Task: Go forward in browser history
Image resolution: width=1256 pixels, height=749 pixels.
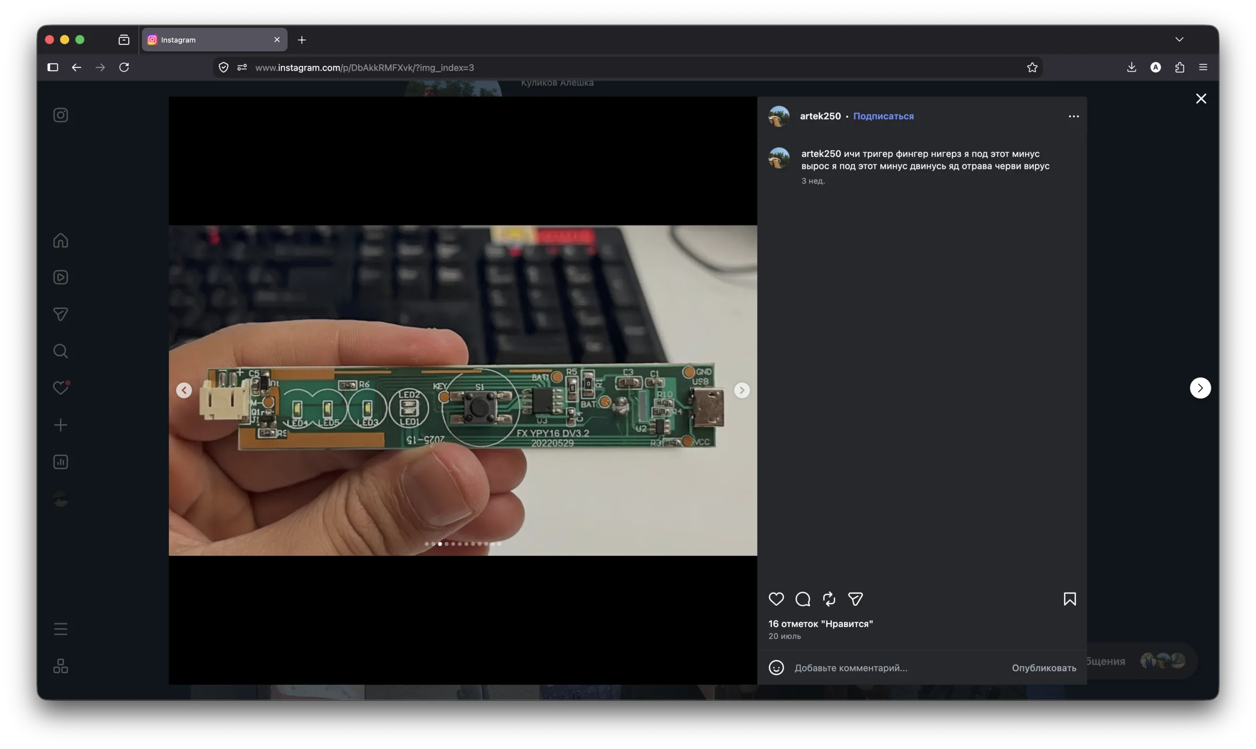Action: [100, 67]
